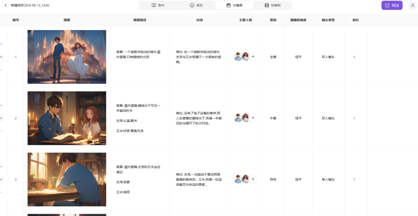
Task: Click the handle icon of row 3
Action: point(2,180)
